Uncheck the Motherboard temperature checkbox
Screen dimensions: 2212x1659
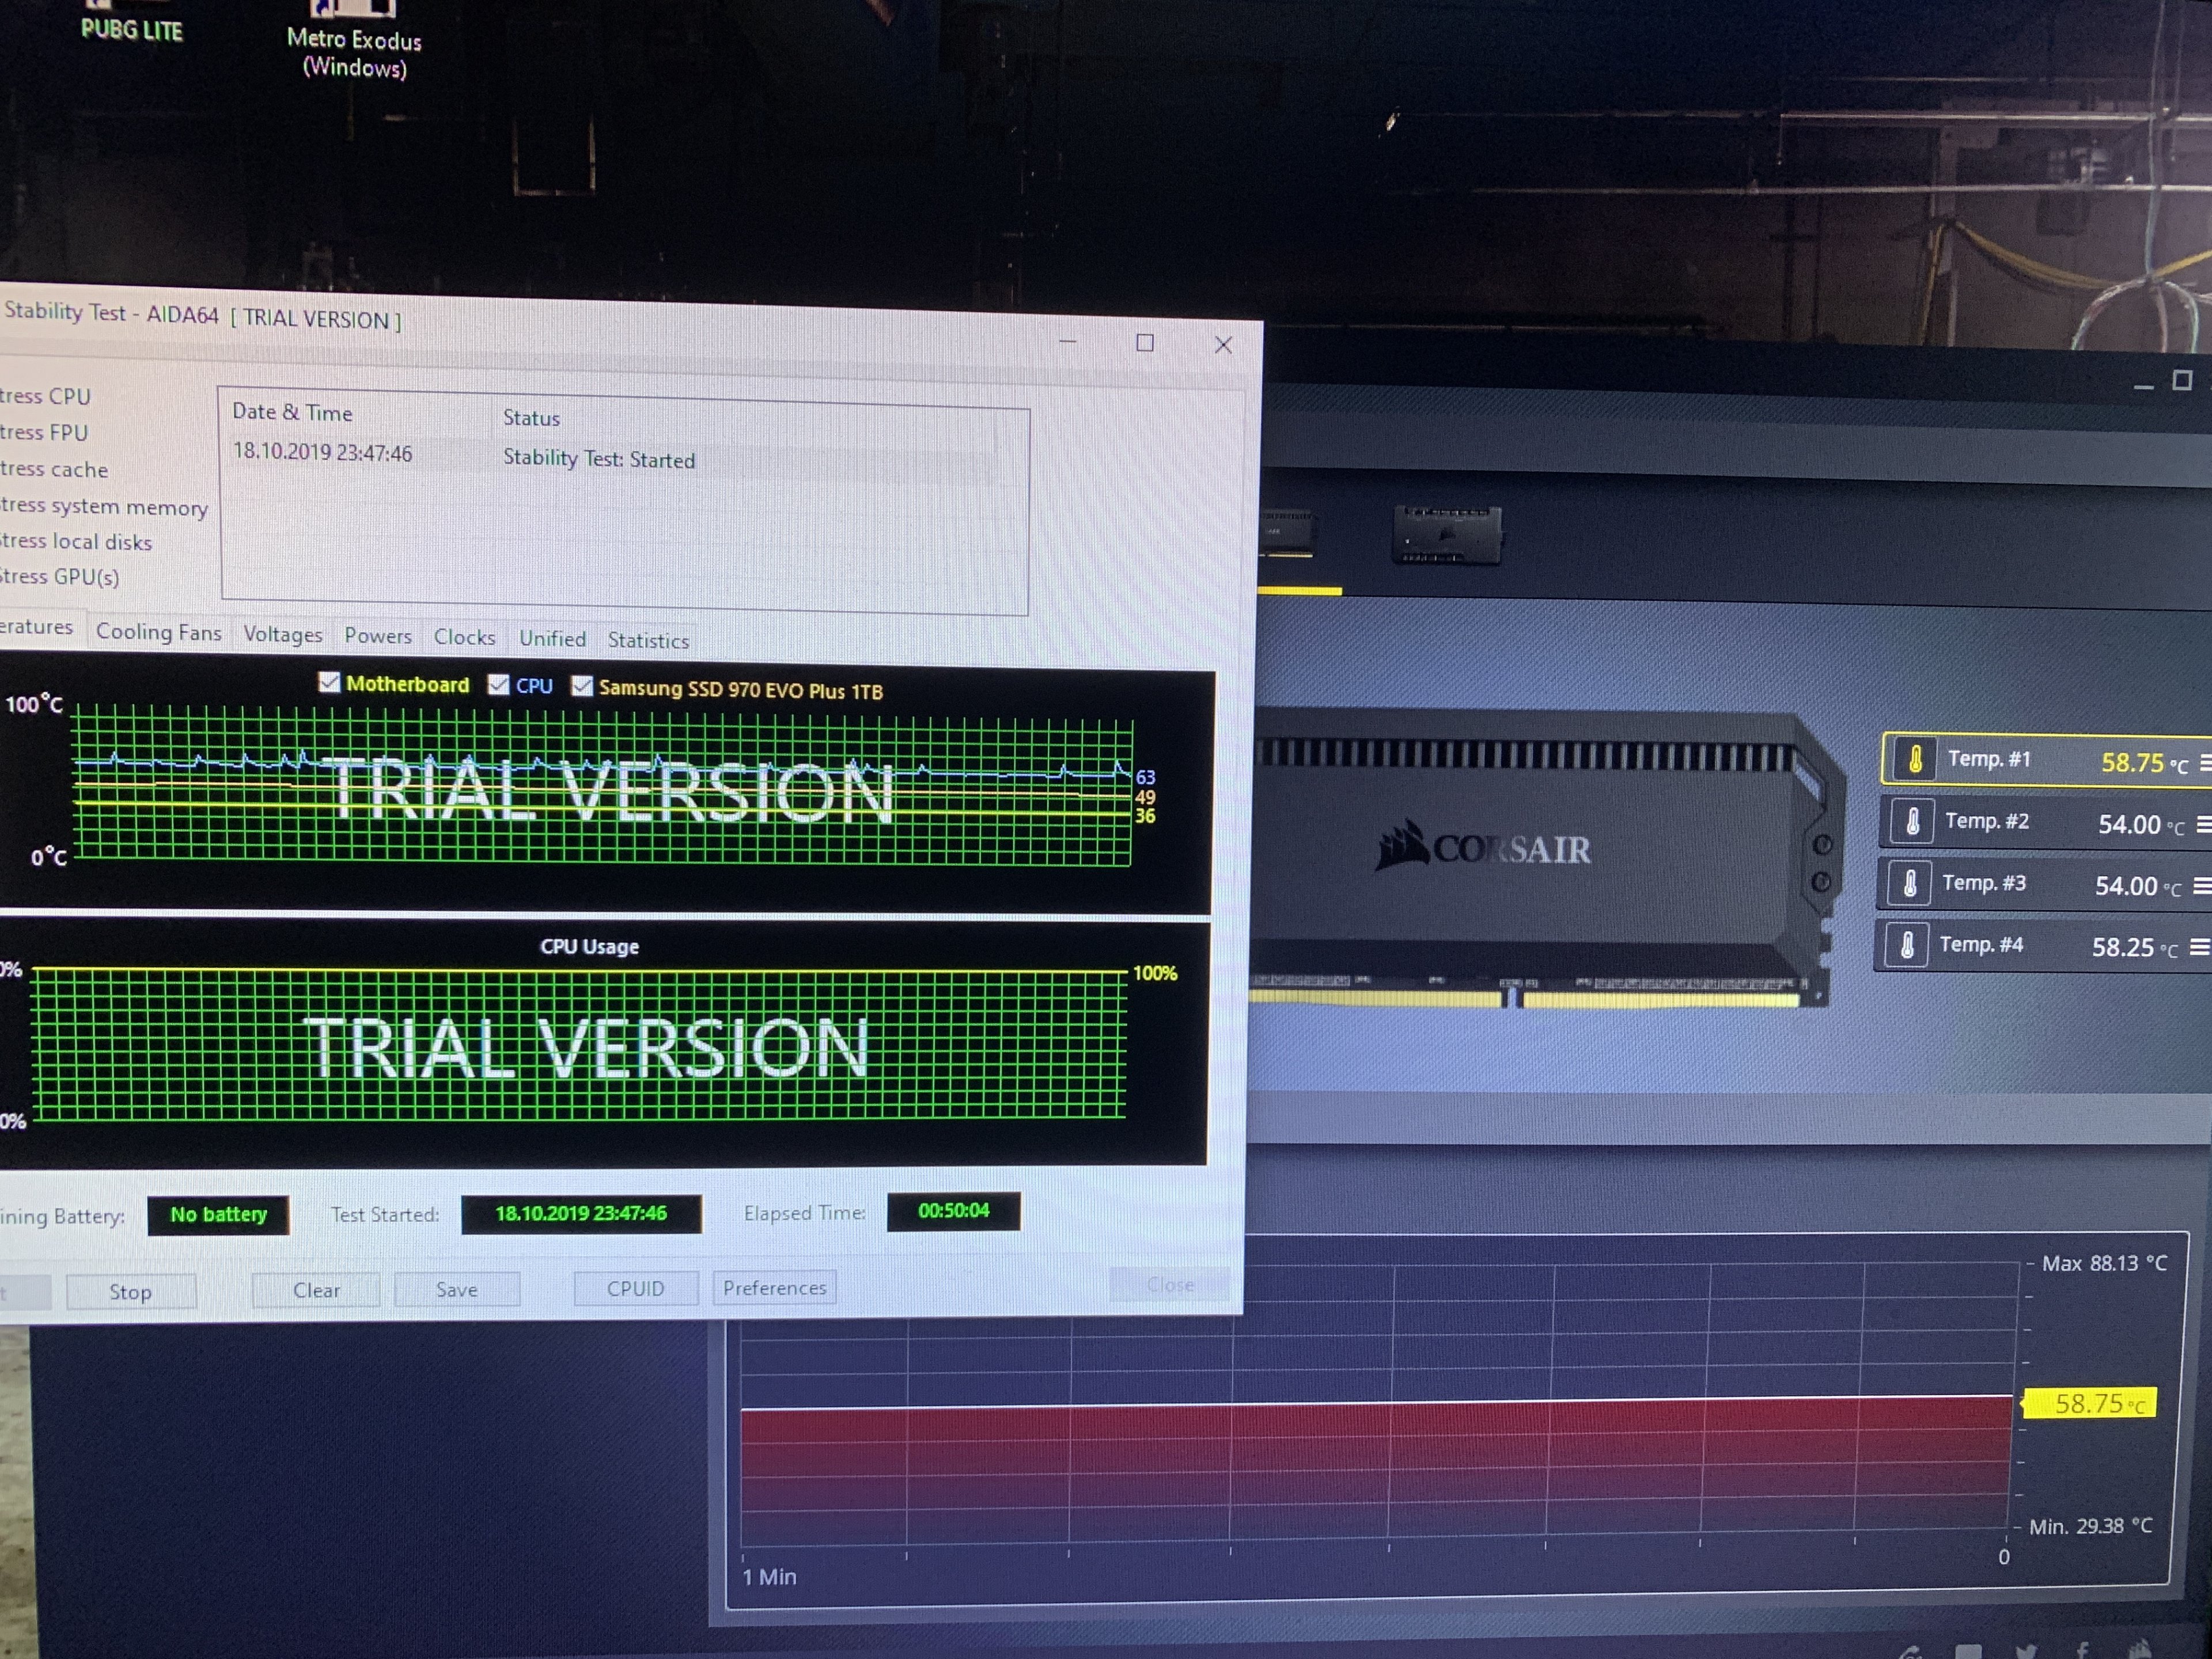point(329,682)
